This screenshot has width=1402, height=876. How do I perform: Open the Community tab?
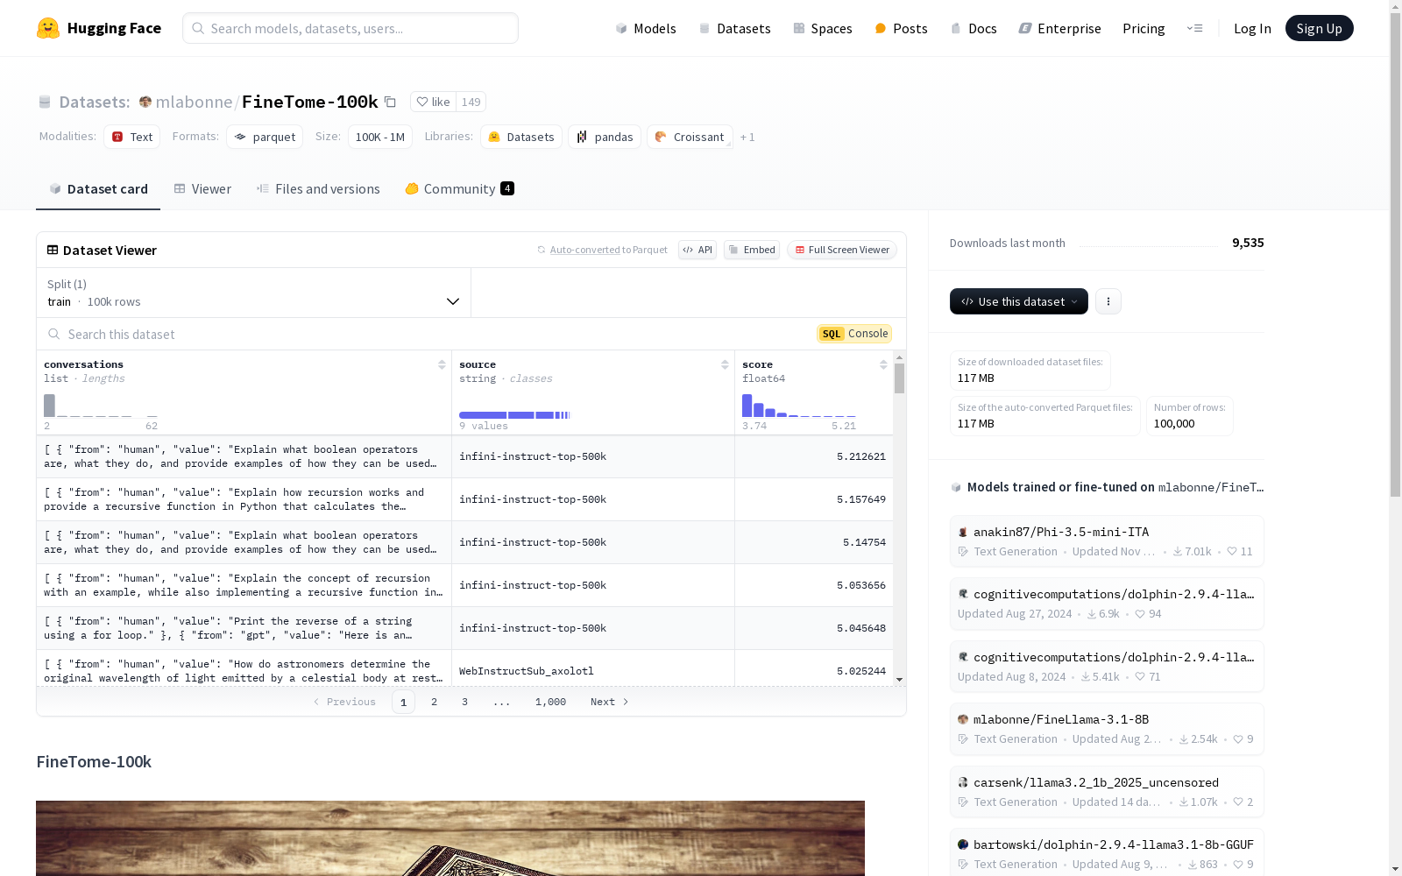pos(459,188)
